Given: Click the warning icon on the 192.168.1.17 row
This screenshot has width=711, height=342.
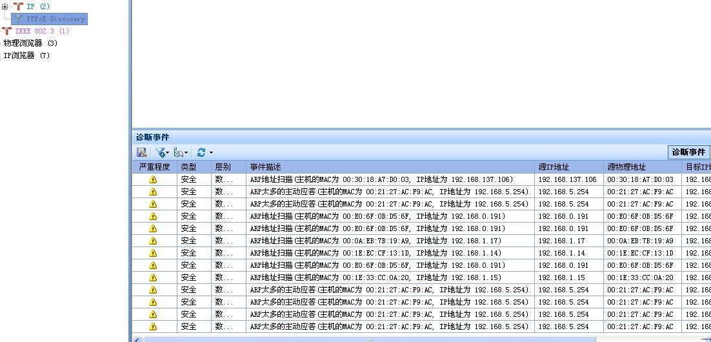Looking at the screenshot, I should tap(153, 241).
